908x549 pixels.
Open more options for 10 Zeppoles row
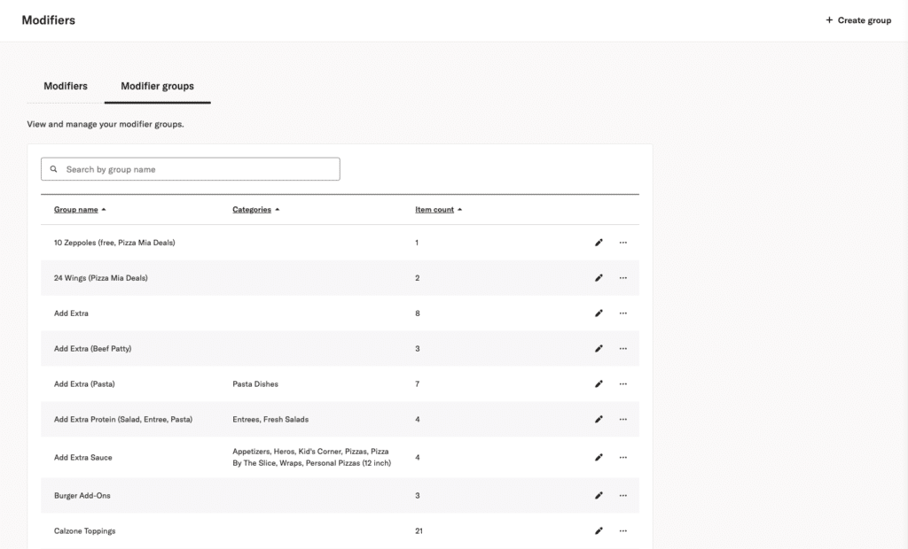pyautogui.click(x=623, y=243)
